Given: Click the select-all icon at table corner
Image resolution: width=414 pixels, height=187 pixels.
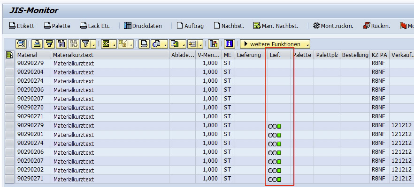Looking at the screenshot, I should (x=9, y=55).
